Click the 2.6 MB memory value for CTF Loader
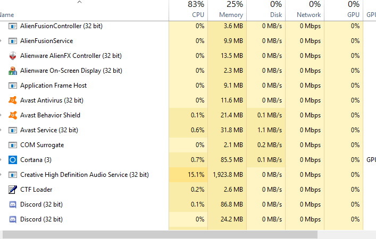Image resolution: width=376 pixels, height=239 pixels. point(233,190)
